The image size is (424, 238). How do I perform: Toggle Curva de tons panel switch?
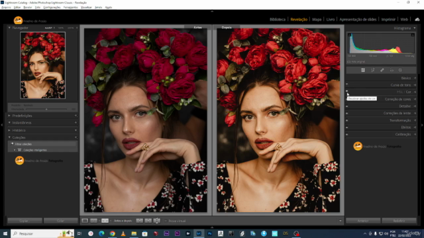347,85
